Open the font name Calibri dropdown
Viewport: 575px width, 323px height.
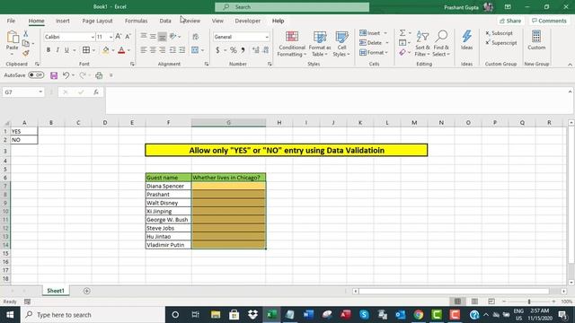[93, 37]
